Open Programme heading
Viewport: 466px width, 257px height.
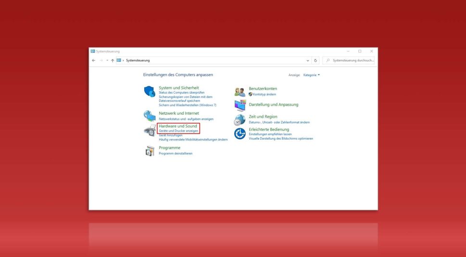169,148
